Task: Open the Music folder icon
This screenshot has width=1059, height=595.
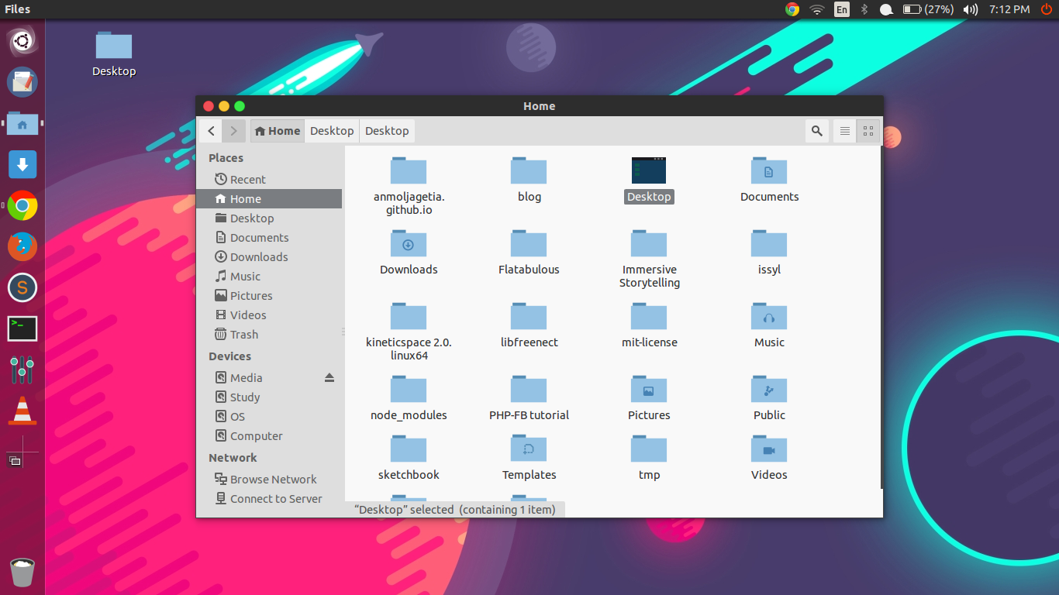Action: (x=769, y=318)
